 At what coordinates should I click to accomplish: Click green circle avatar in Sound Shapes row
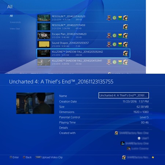point(114,44)
